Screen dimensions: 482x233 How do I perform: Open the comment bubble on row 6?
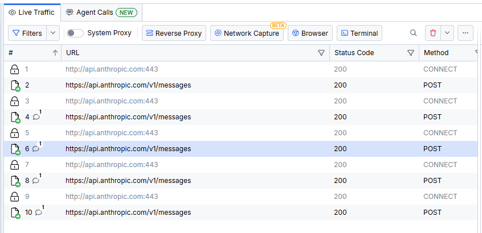click(36, 149)
